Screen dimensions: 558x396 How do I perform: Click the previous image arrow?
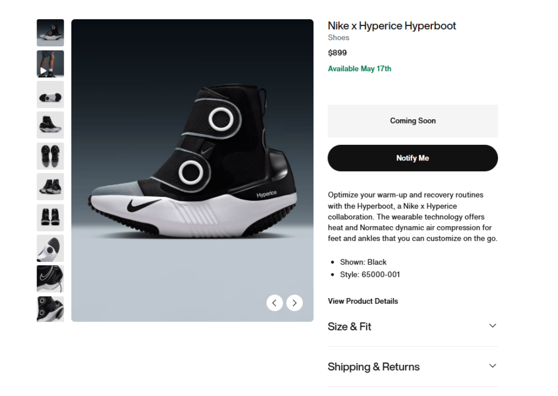point(274,303)
